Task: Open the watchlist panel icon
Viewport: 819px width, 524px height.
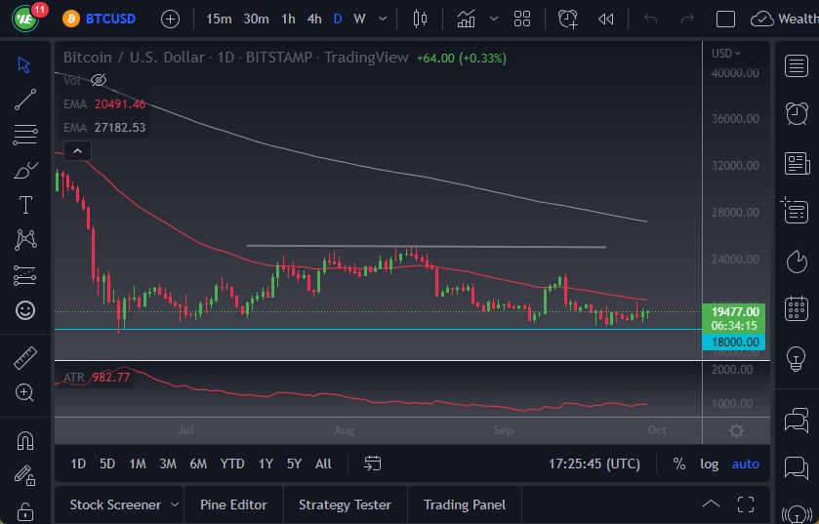Action: pyautogui.click(x=797, y=65)
